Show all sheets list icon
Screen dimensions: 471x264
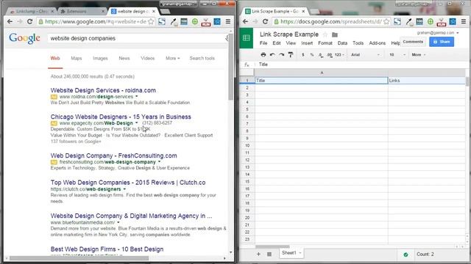pos(269,254)
